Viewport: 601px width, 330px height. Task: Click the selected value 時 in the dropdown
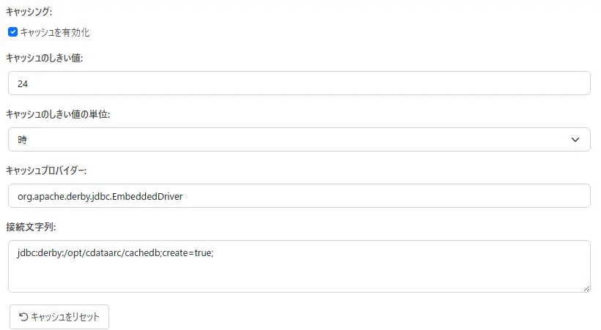pyautogui.click(x=22, y=140)
